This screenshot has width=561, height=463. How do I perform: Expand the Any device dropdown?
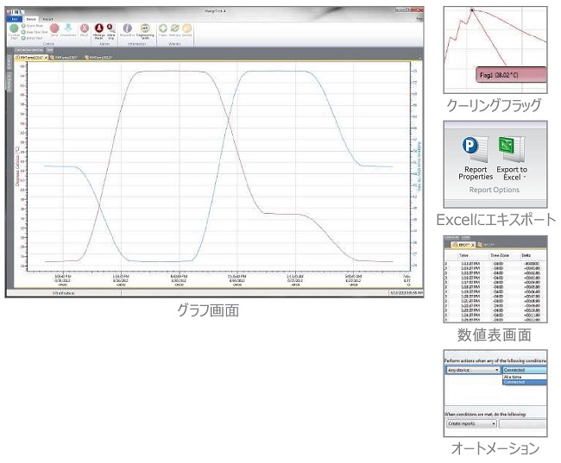472,369
